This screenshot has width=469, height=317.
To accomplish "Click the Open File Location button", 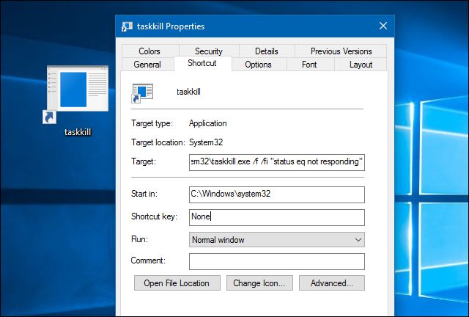I will 177,283.
